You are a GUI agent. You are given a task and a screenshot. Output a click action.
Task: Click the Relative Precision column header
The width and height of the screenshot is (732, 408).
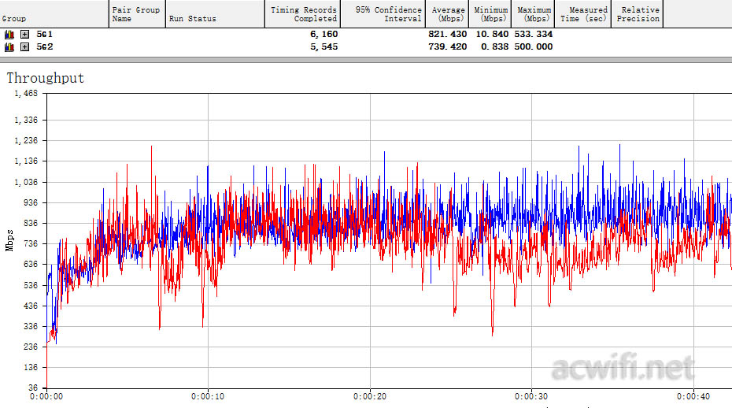(638, 14)
